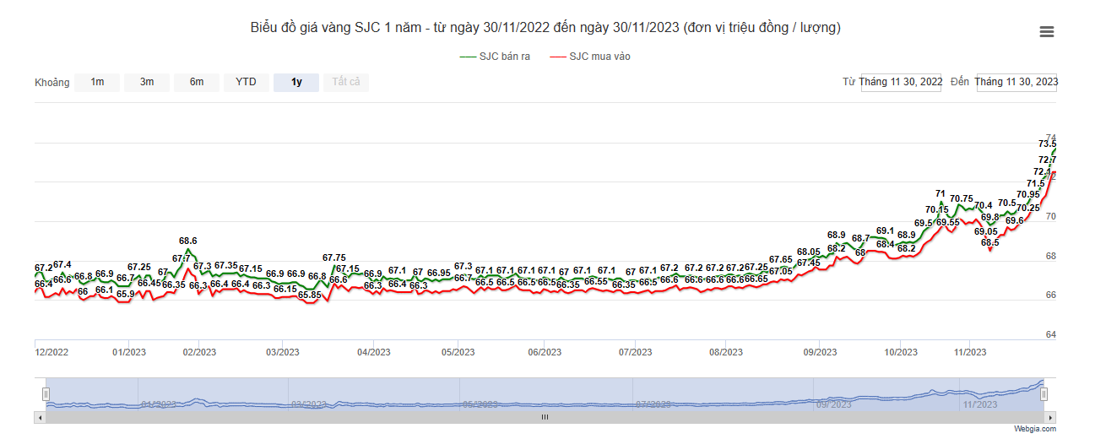Click the 72.7 data label
Viewport: 1095px width, 439px height.
[1048, 160]
